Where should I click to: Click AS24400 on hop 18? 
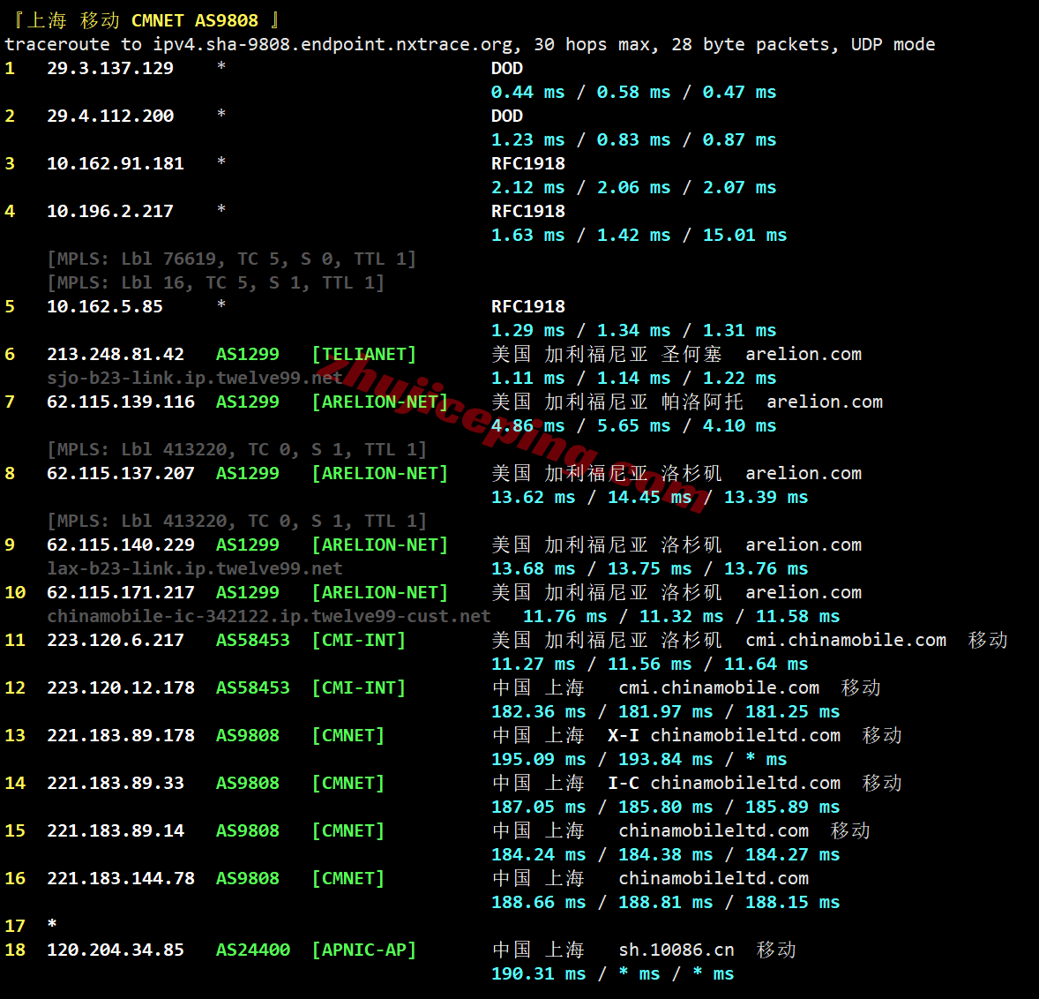click(252, 951)
